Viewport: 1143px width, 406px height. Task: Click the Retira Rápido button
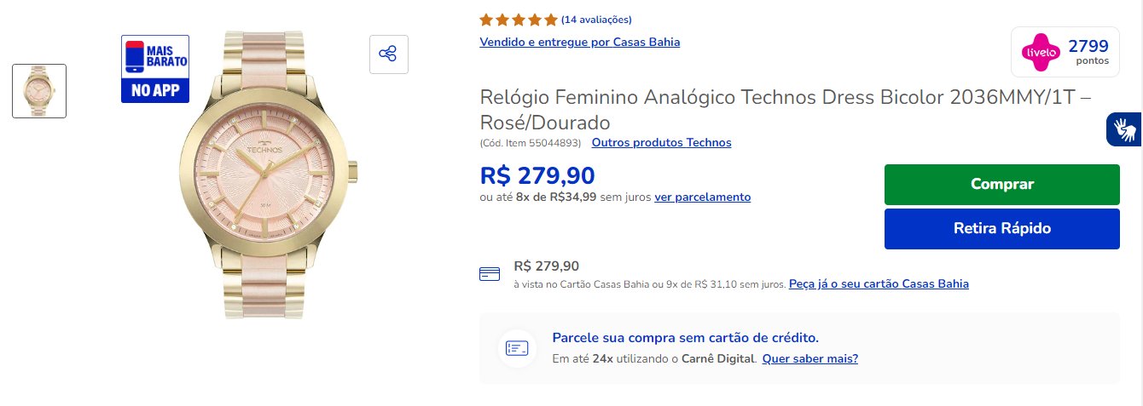[x=1001, y=228]
